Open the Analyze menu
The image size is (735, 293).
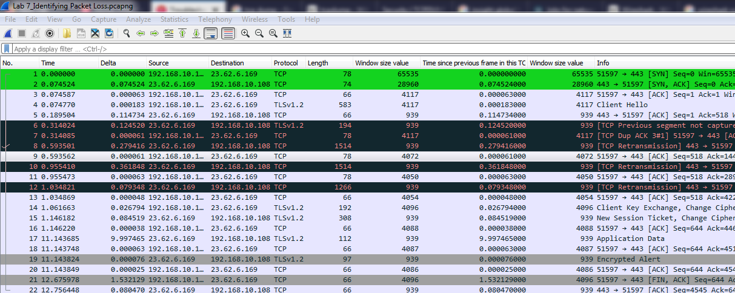138,19
